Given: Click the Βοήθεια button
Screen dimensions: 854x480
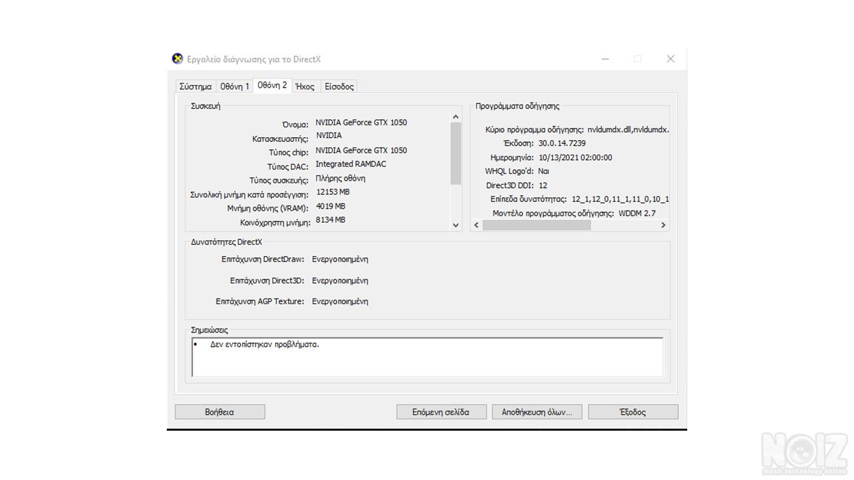Looking at the screenshot, I should [220, 412].
